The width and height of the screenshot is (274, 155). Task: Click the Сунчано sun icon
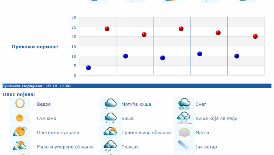[x=20, y=118]
